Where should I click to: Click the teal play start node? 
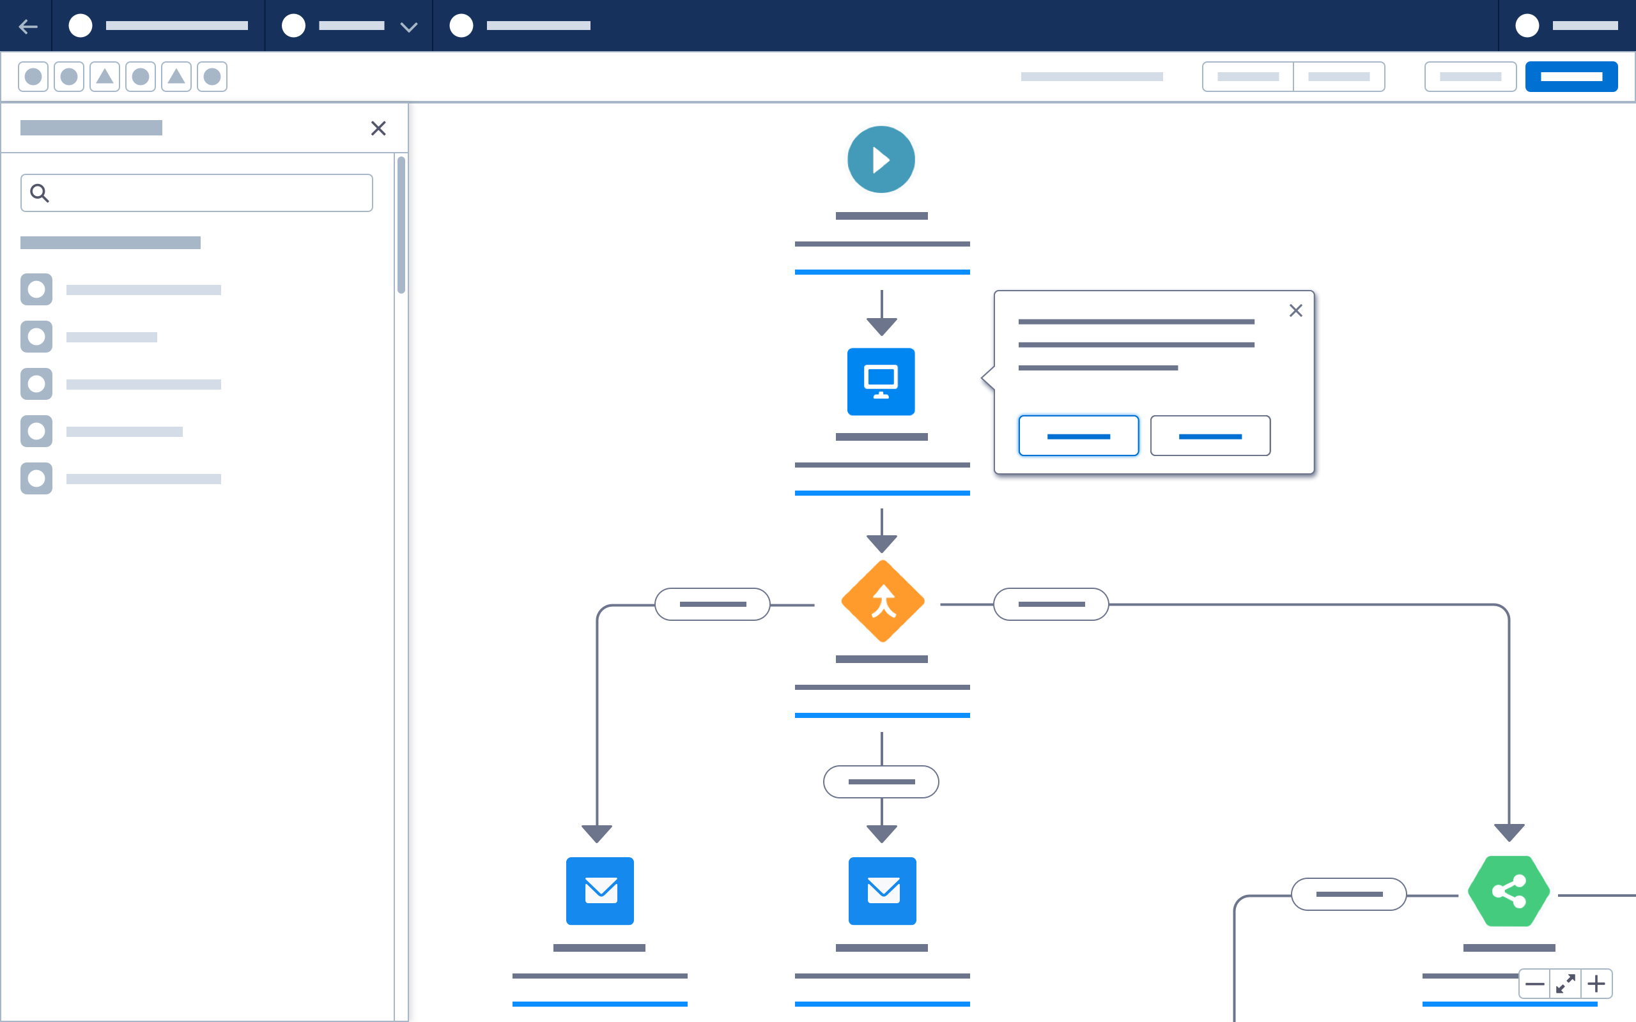(x=881, y=159)
